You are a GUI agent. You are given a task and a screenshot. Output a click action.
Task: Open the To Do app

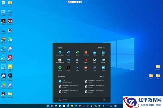point(77,68)
